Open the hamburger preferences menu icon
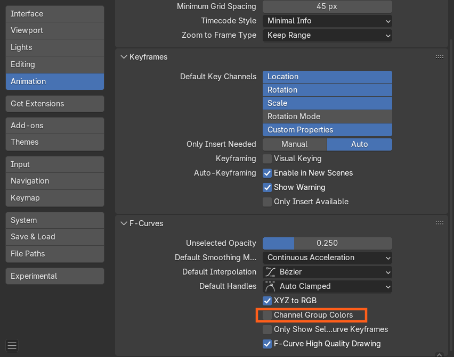454x357 pixels. pos(12,346)
